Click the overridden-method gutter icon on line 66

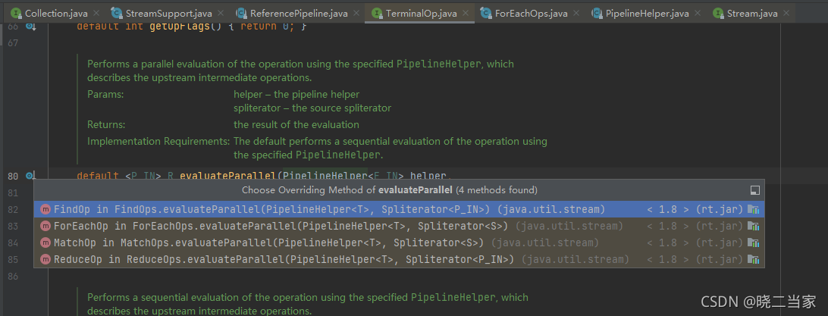(x=30, y=26)
